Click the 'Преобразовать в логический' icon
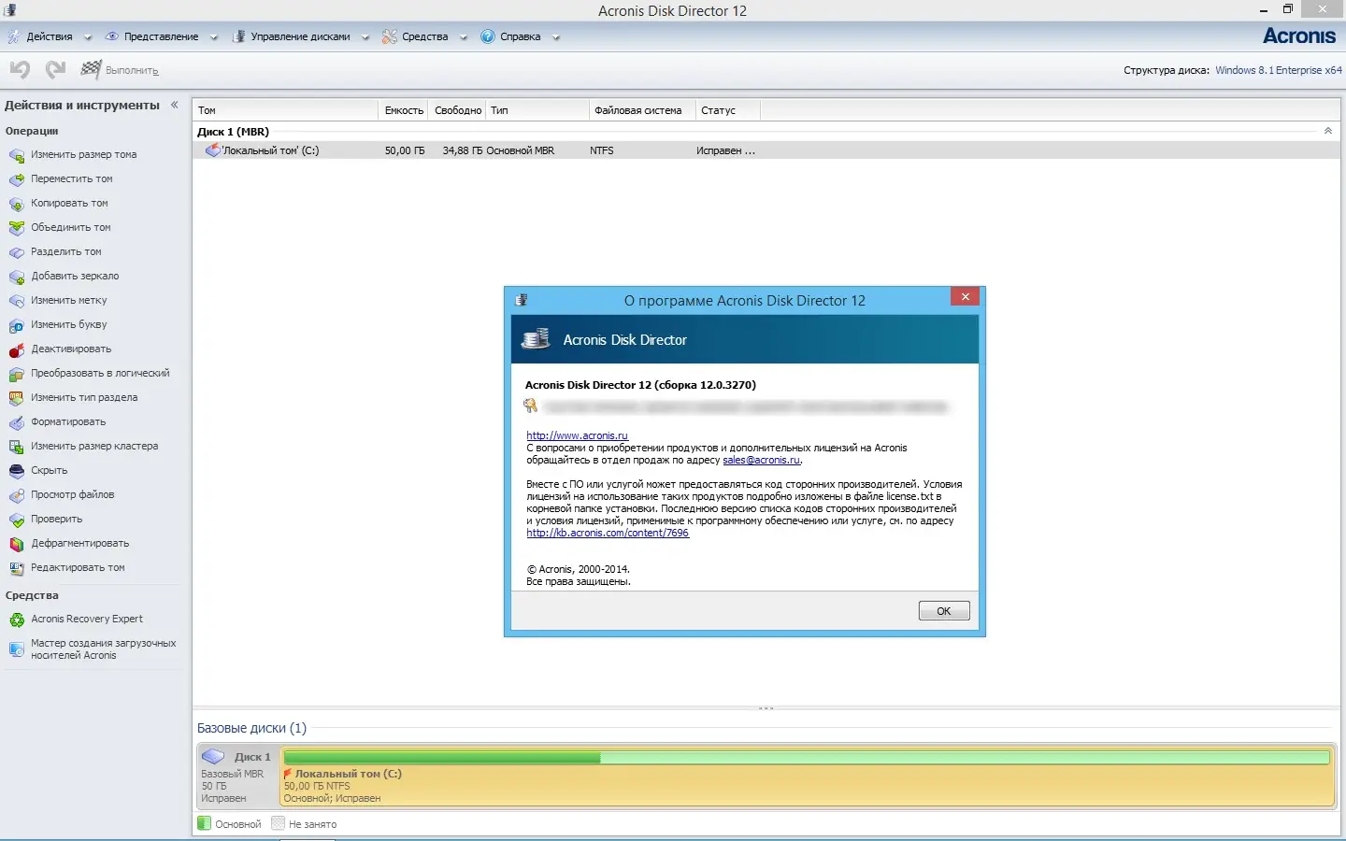This screenshot has height=841, width=1346. (17, 374)
